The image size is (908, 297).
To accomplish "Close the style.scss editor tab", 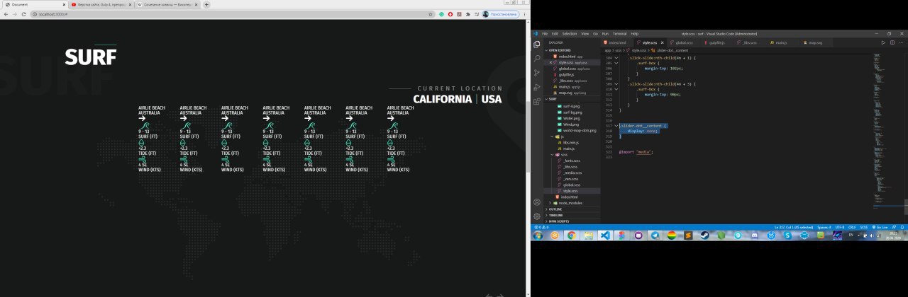I will click(x=662, y=42).
